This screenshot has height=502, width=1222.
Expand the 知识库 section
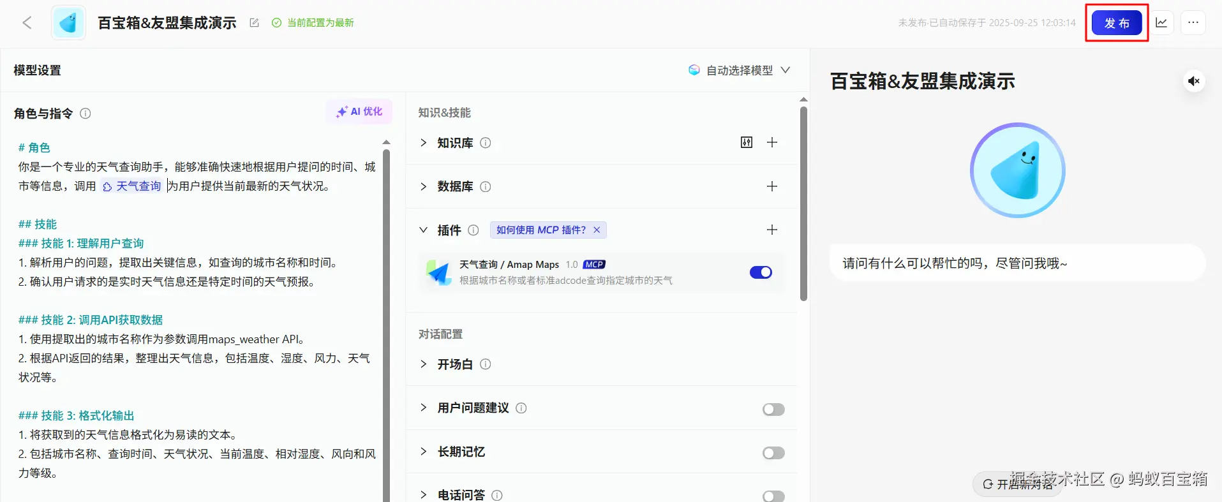pos(423,143)
